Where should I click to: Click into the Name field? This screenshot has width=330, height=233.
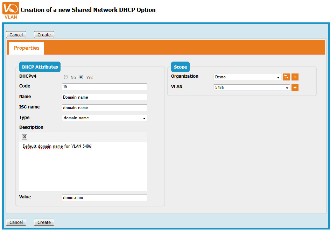(104, 97)
